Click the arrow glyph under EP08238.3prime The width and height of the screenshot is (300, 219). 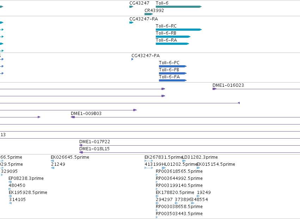point(10,182)
